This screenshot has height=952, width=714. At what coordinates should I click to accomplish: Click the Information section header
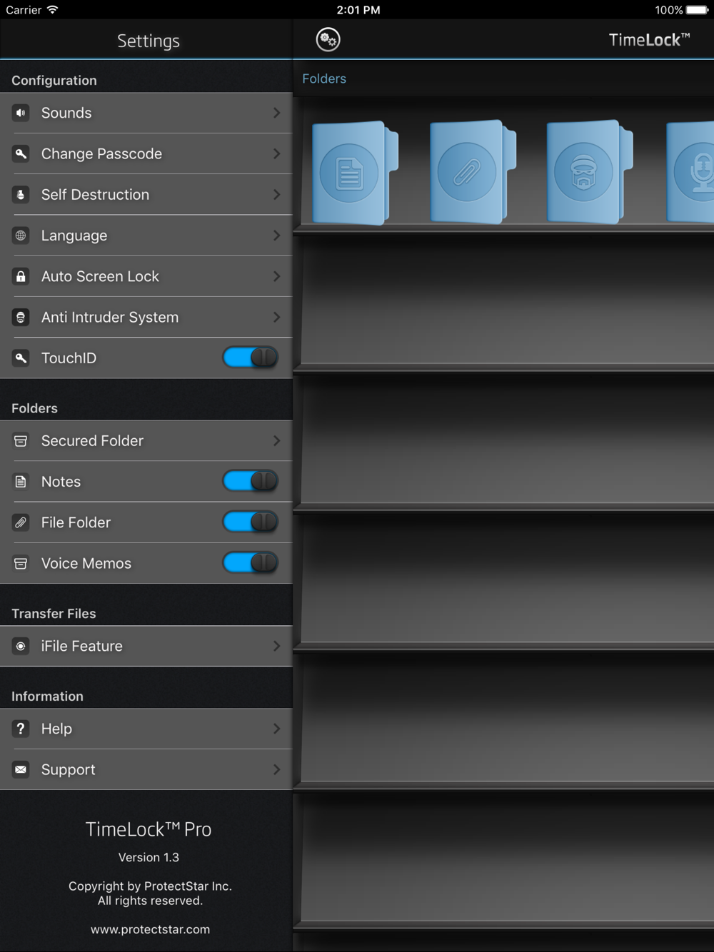pos(47,697)
